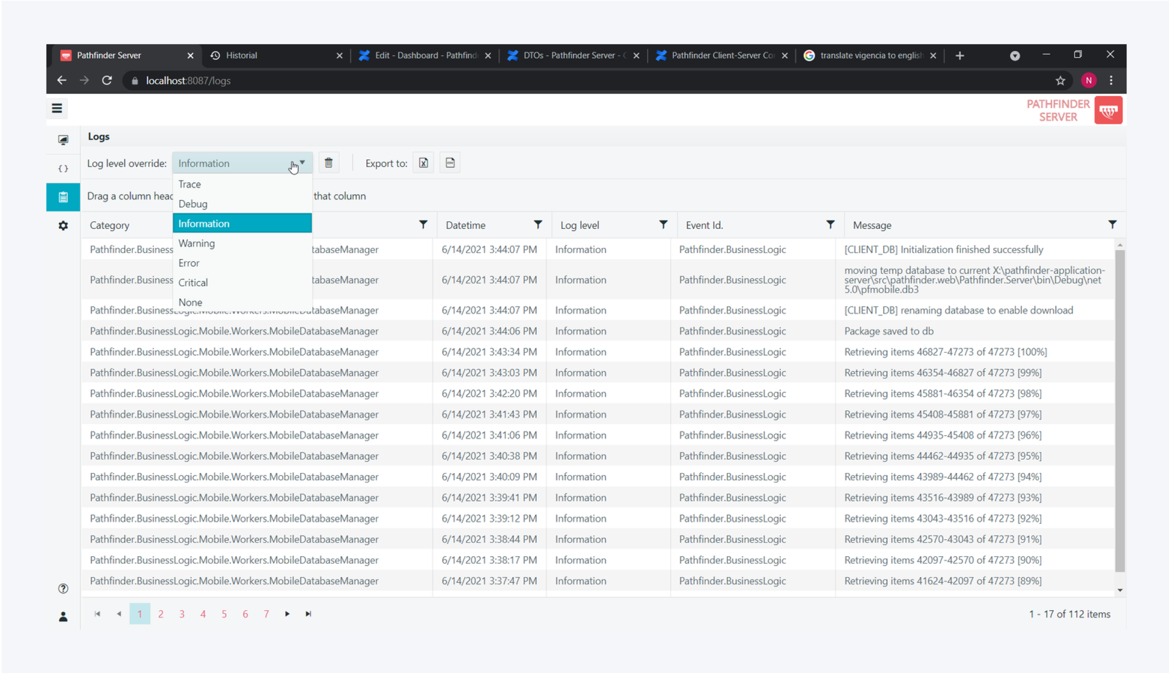Select the Logs clipboard sidebar icon
1169x673 pixels.
pos(63,197)
